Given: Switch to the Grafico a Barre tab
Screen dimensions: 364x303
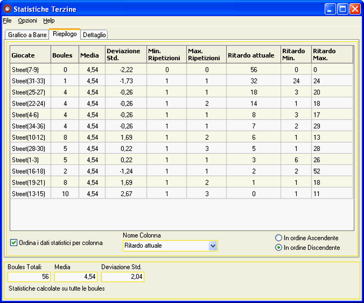Looking at the screenshot, I should [x=27, y=35].
